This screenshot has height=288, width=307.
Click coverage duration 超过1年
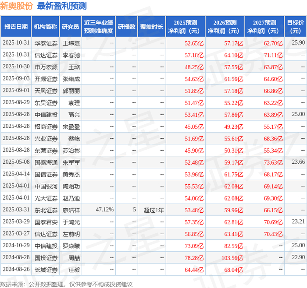[153, 210]
